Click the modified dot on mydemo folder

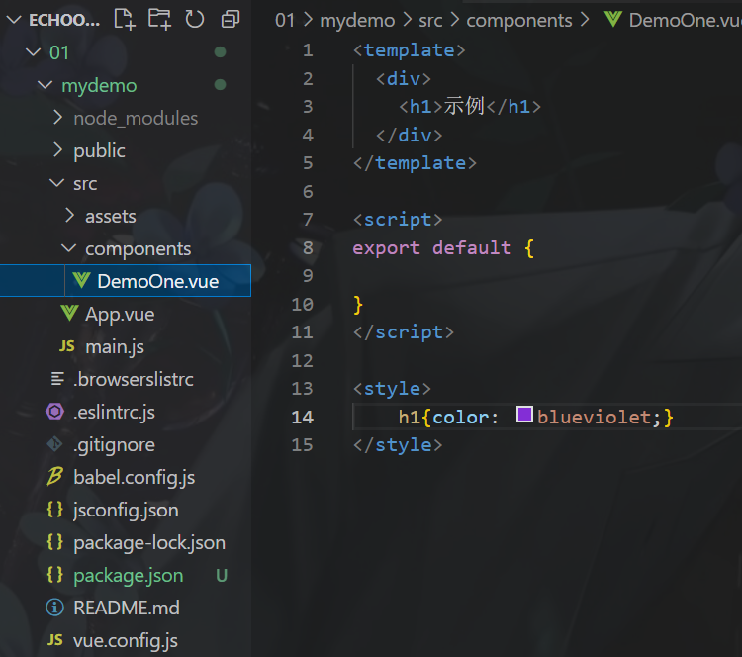(220, 85)
